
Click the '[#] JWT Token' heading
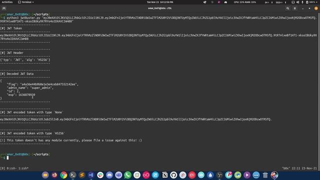click(11, 28)
